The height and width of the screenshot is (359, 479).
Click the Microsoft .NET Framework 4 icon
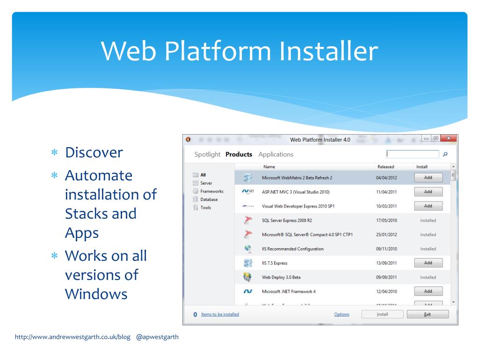(248, 292)
